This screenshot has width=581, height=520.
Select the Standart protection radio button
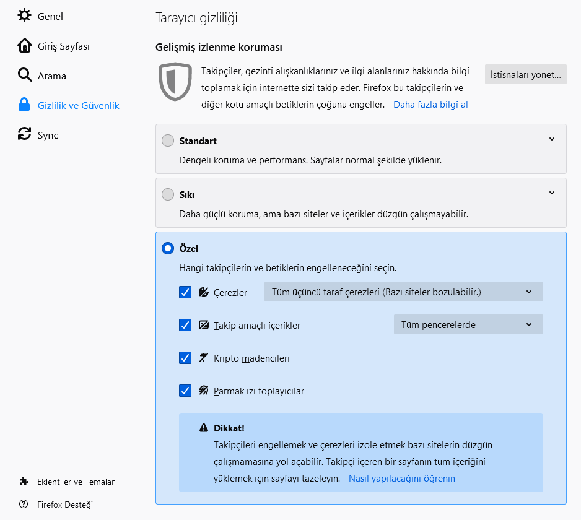[168, 141]
